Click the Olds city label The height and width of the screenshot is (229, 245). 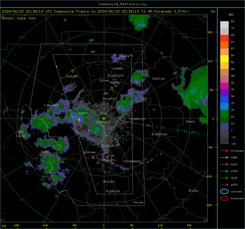(104, 114)
